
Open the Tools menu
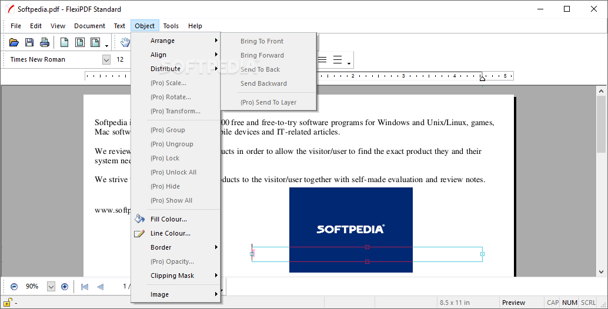tap(171, 26)
